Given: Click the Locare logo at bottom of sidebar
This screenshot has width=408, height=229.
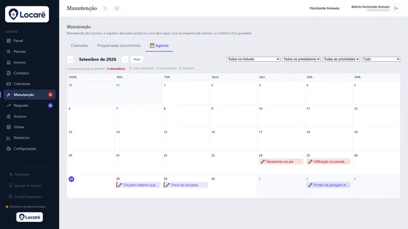Looking at the screenshot, I should click(x=30, y=217).
